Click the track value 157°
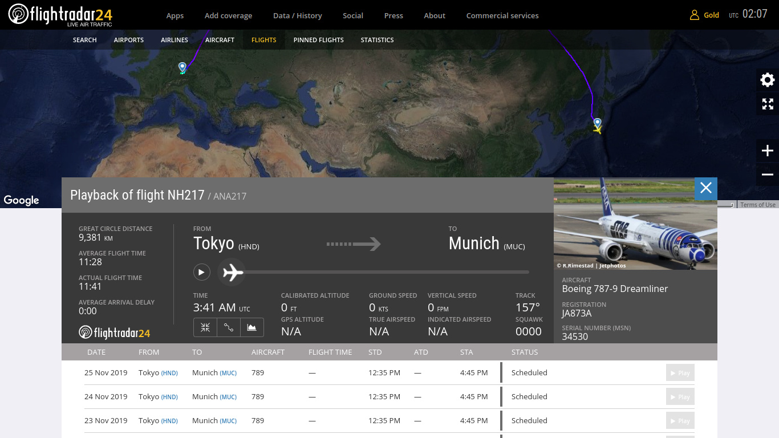Viewport: 779px width, 438px height. (x=528, y=307)
